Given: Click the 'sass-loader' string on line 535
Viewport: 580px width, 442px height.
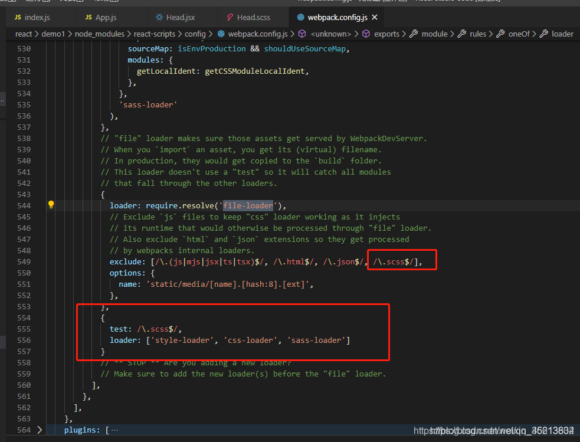Looking at the screenshot, I should 148,104.
